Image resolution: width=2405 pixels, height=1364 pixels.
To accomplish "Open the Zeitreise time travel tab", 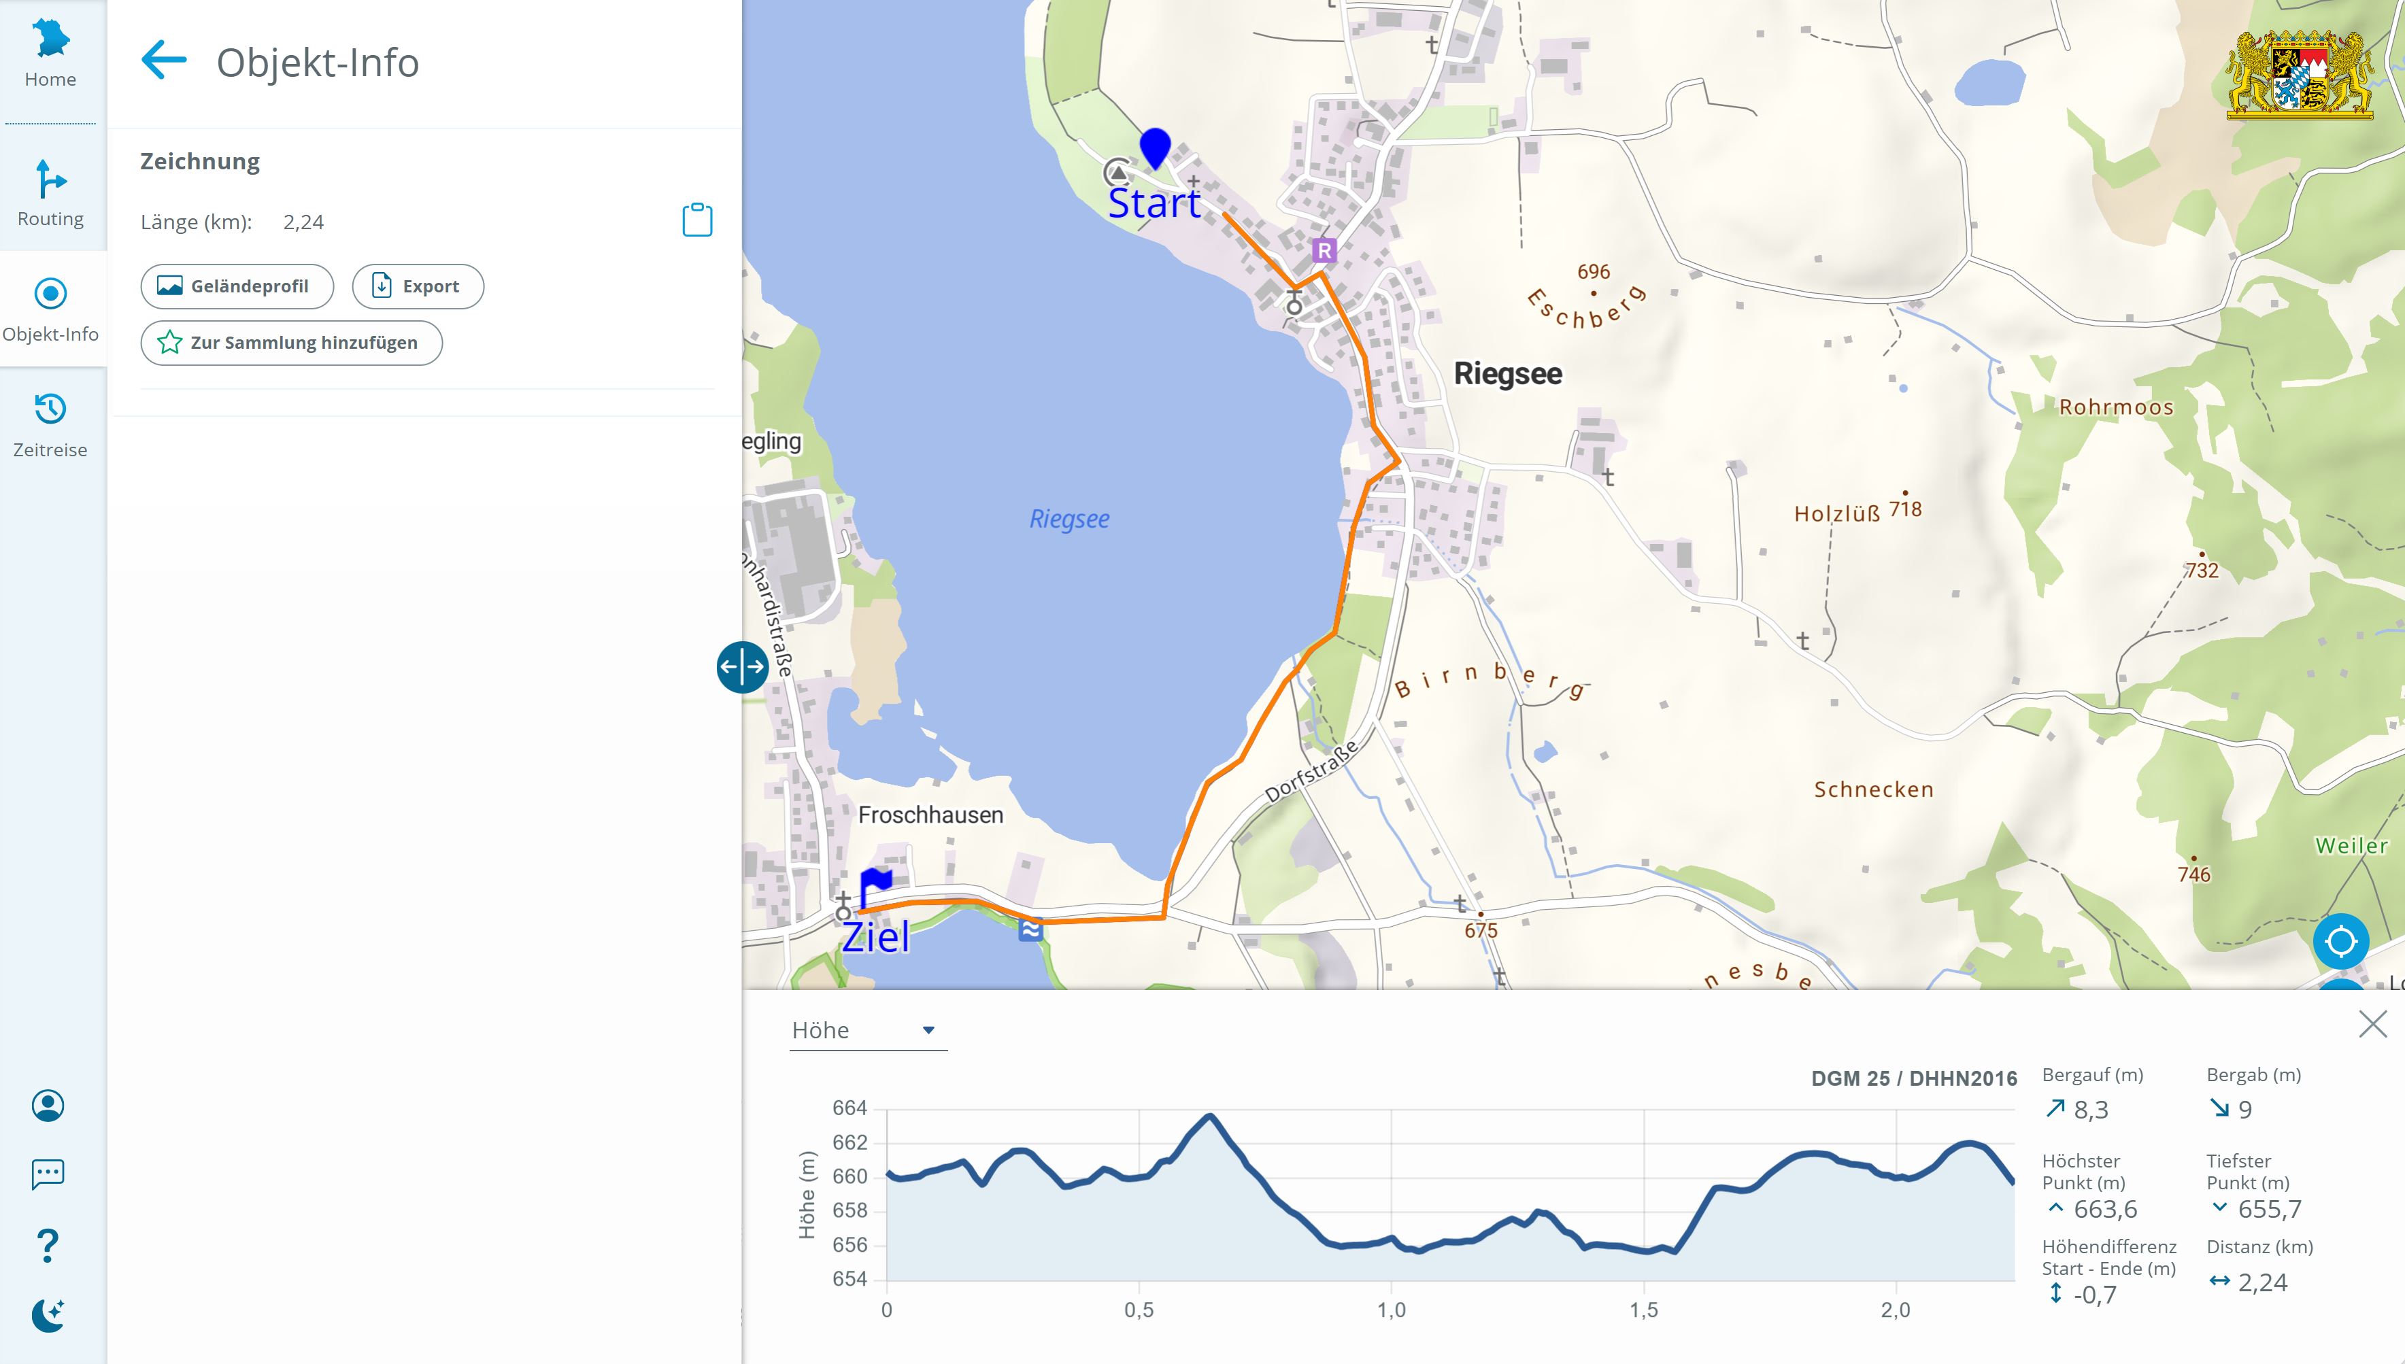I will 50,425.
